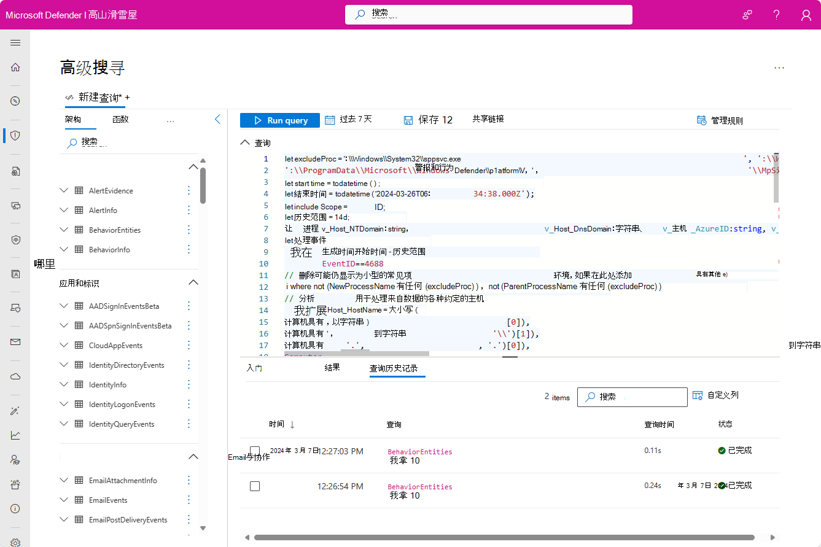Viewport: 821px width, 547px height.
Task: Click the cloud apps icon in the sidebar
Action: (x=15, y=376)
